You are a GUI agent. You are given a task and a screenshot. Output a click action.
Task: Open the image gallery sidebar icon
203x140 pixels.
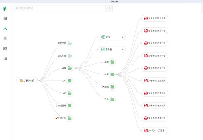[x=5, y=48]
